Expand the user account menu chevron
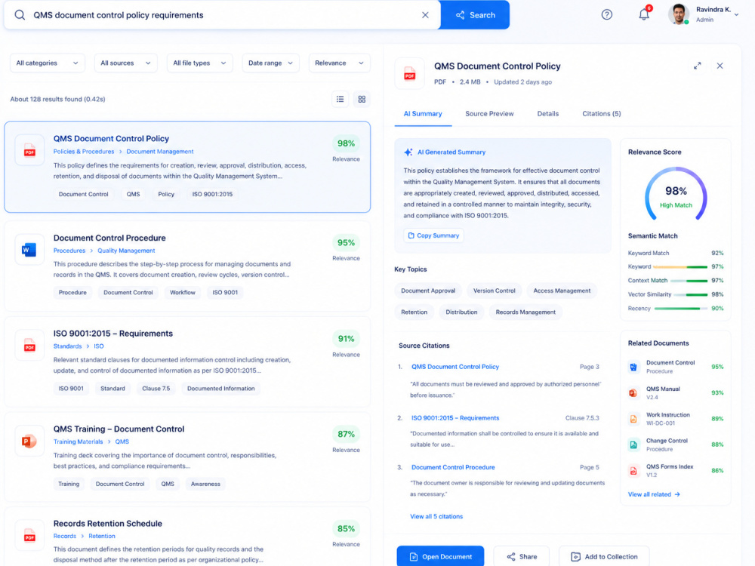This screenshot has height=566, width=755. click(736, 15)
